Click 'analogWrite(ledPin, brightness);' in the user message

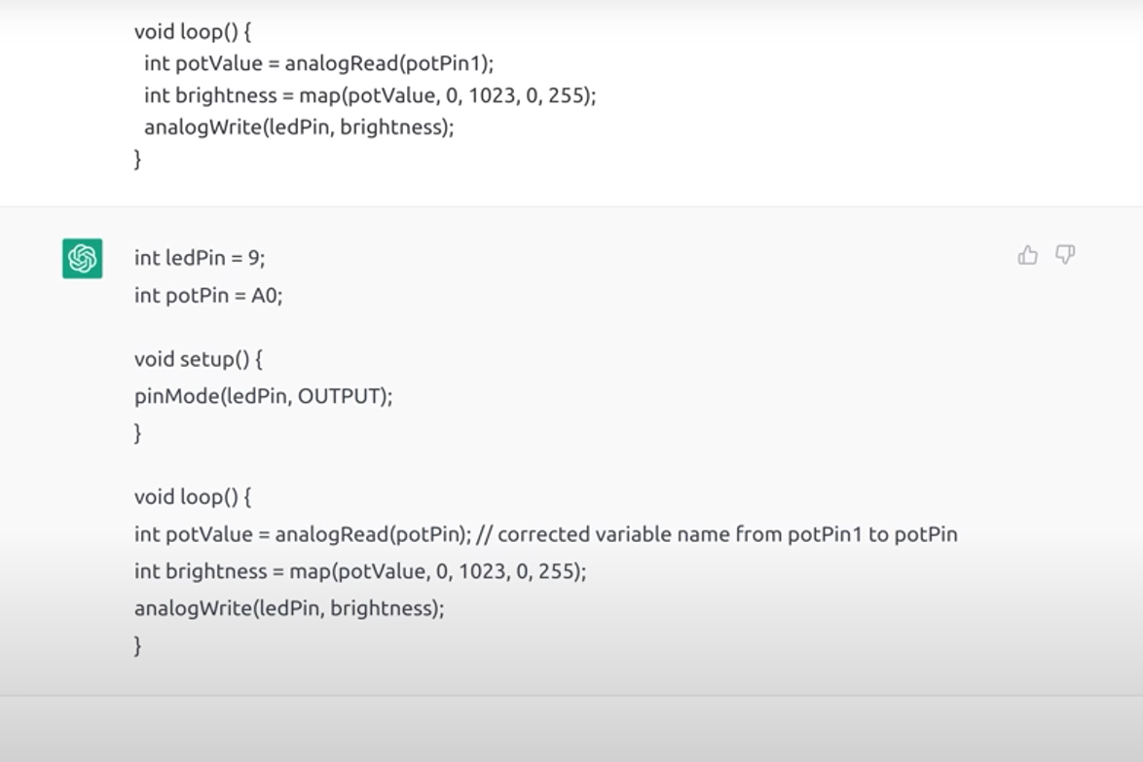click(x=299, y=127)
